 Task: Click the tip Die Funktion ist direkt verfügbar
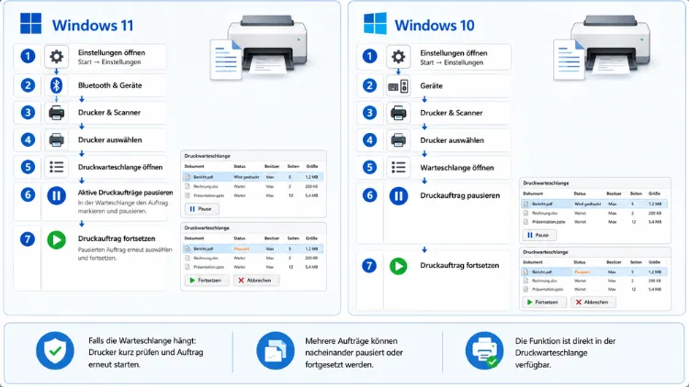(566, 353)
